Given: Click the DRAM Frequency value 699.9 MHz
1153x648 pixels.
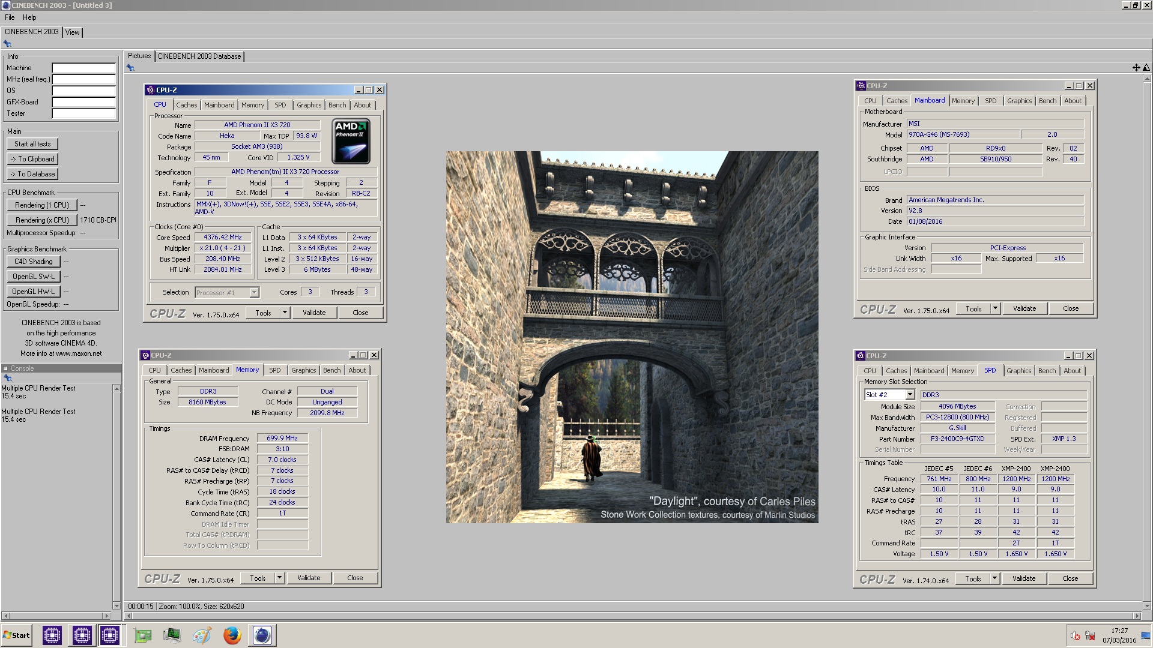Looking at the screenshot, I should pyautogui.click(x=282, y=438).
